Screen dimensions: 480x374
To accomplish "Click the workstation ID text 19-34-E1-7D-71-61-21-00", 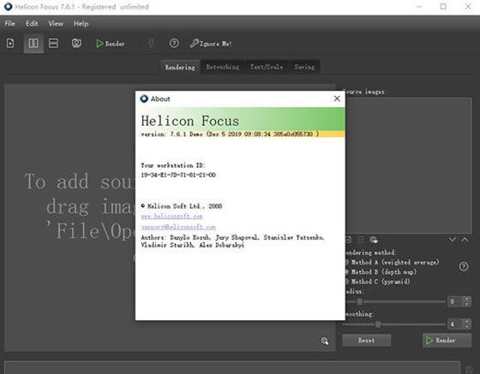I will click(178, 175).
